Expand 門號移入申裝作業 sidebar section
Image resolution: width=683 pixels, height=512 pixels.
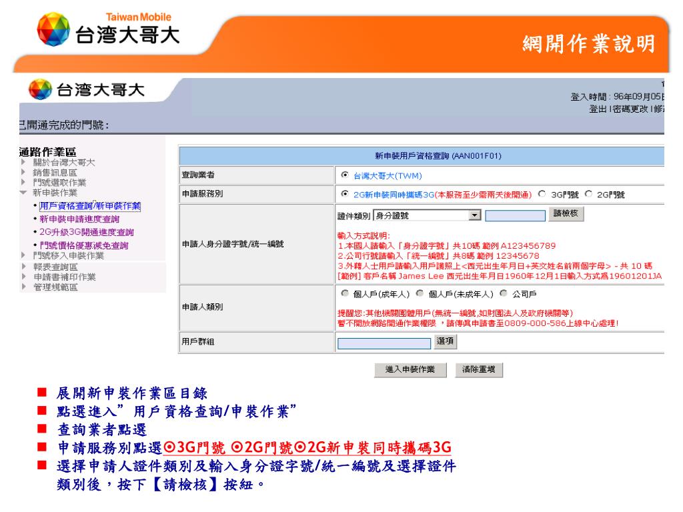click(69, 255)
